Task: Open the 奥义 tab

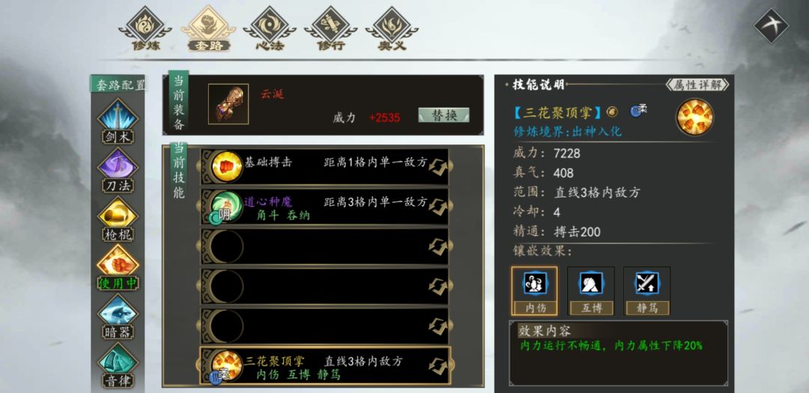Action: click(392, 29)
